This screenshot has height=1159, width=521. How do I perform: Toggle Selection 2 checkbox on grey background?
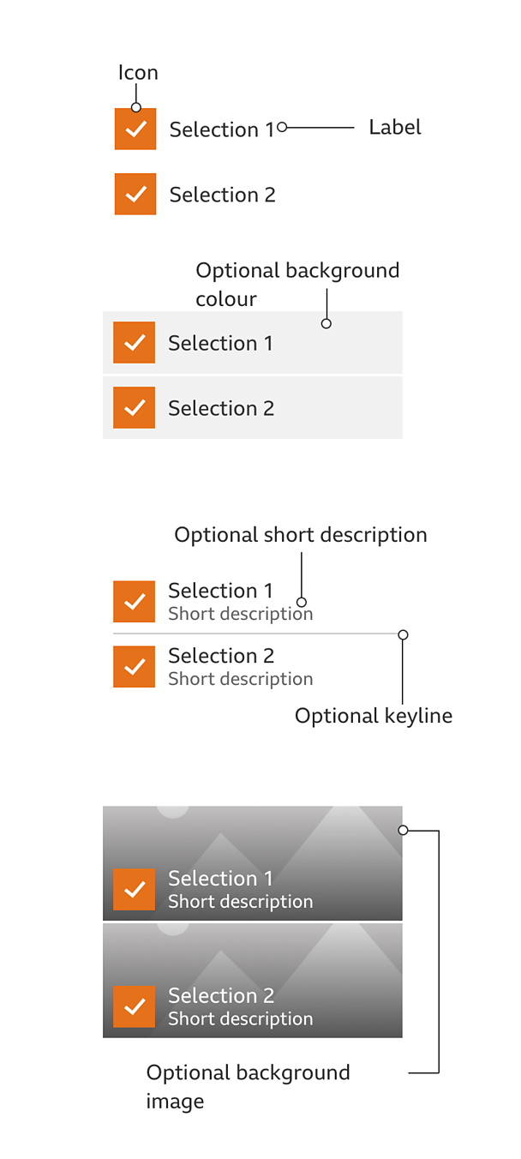(x=134, y=407)
